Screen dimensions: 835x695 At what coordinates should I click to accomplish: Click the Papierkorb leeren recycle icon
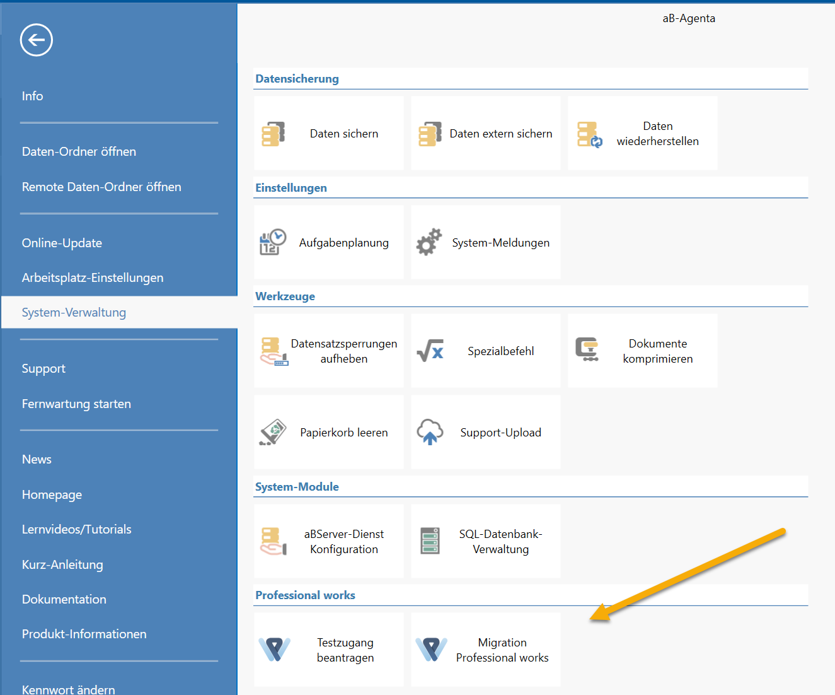[273, 433]
